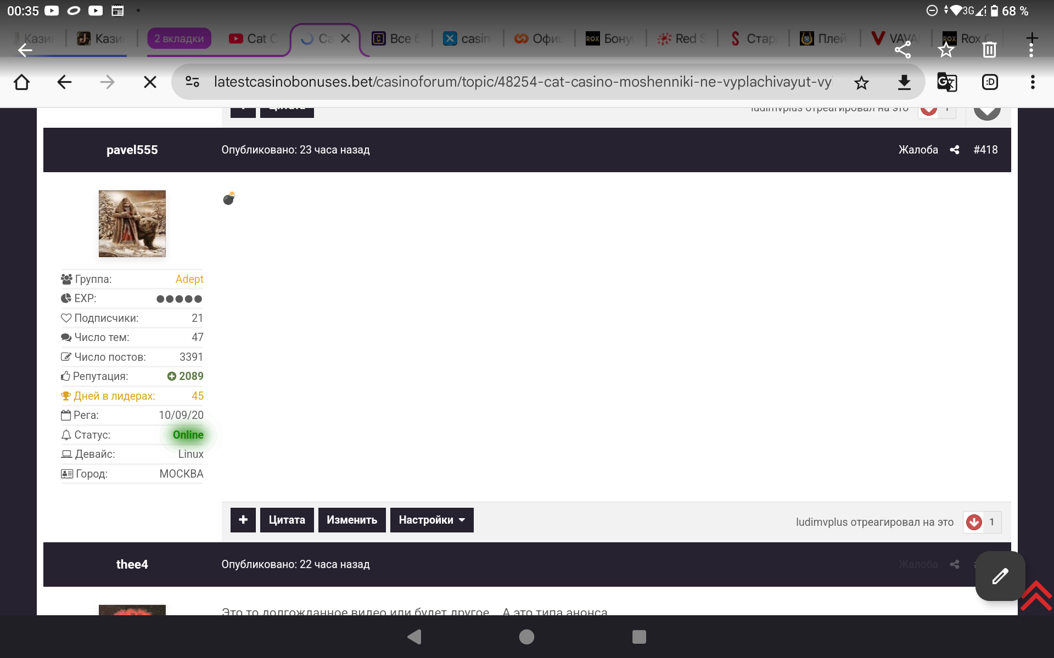The width and height of the screenshot is (1054, 658).
Task: Open site settings icon in address bar
Action: pyautogui.click(x=192, y=82)
